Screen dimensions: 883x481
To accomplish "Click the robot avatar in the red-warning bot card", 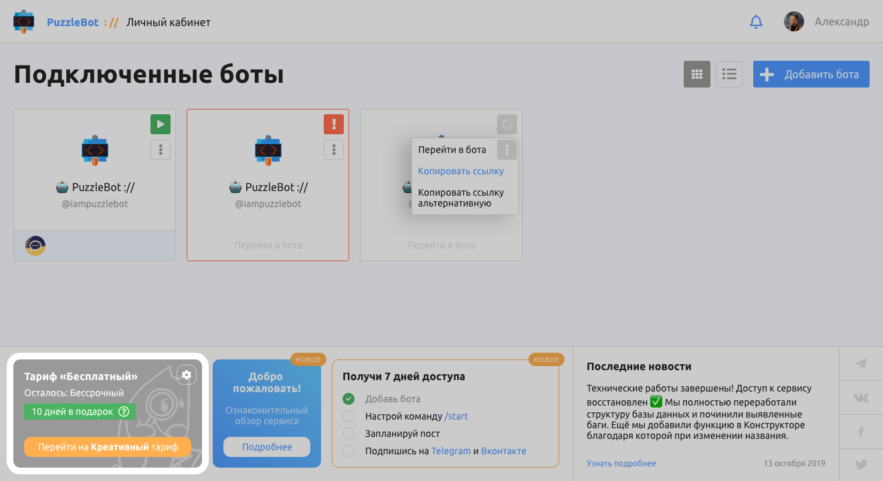I will [268, 150].
